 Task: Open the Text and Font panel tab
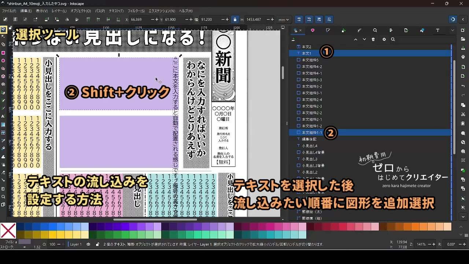437,30
